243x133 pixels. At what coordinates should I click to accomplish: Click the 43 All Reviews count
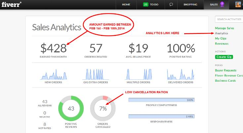tap(45, 101)
